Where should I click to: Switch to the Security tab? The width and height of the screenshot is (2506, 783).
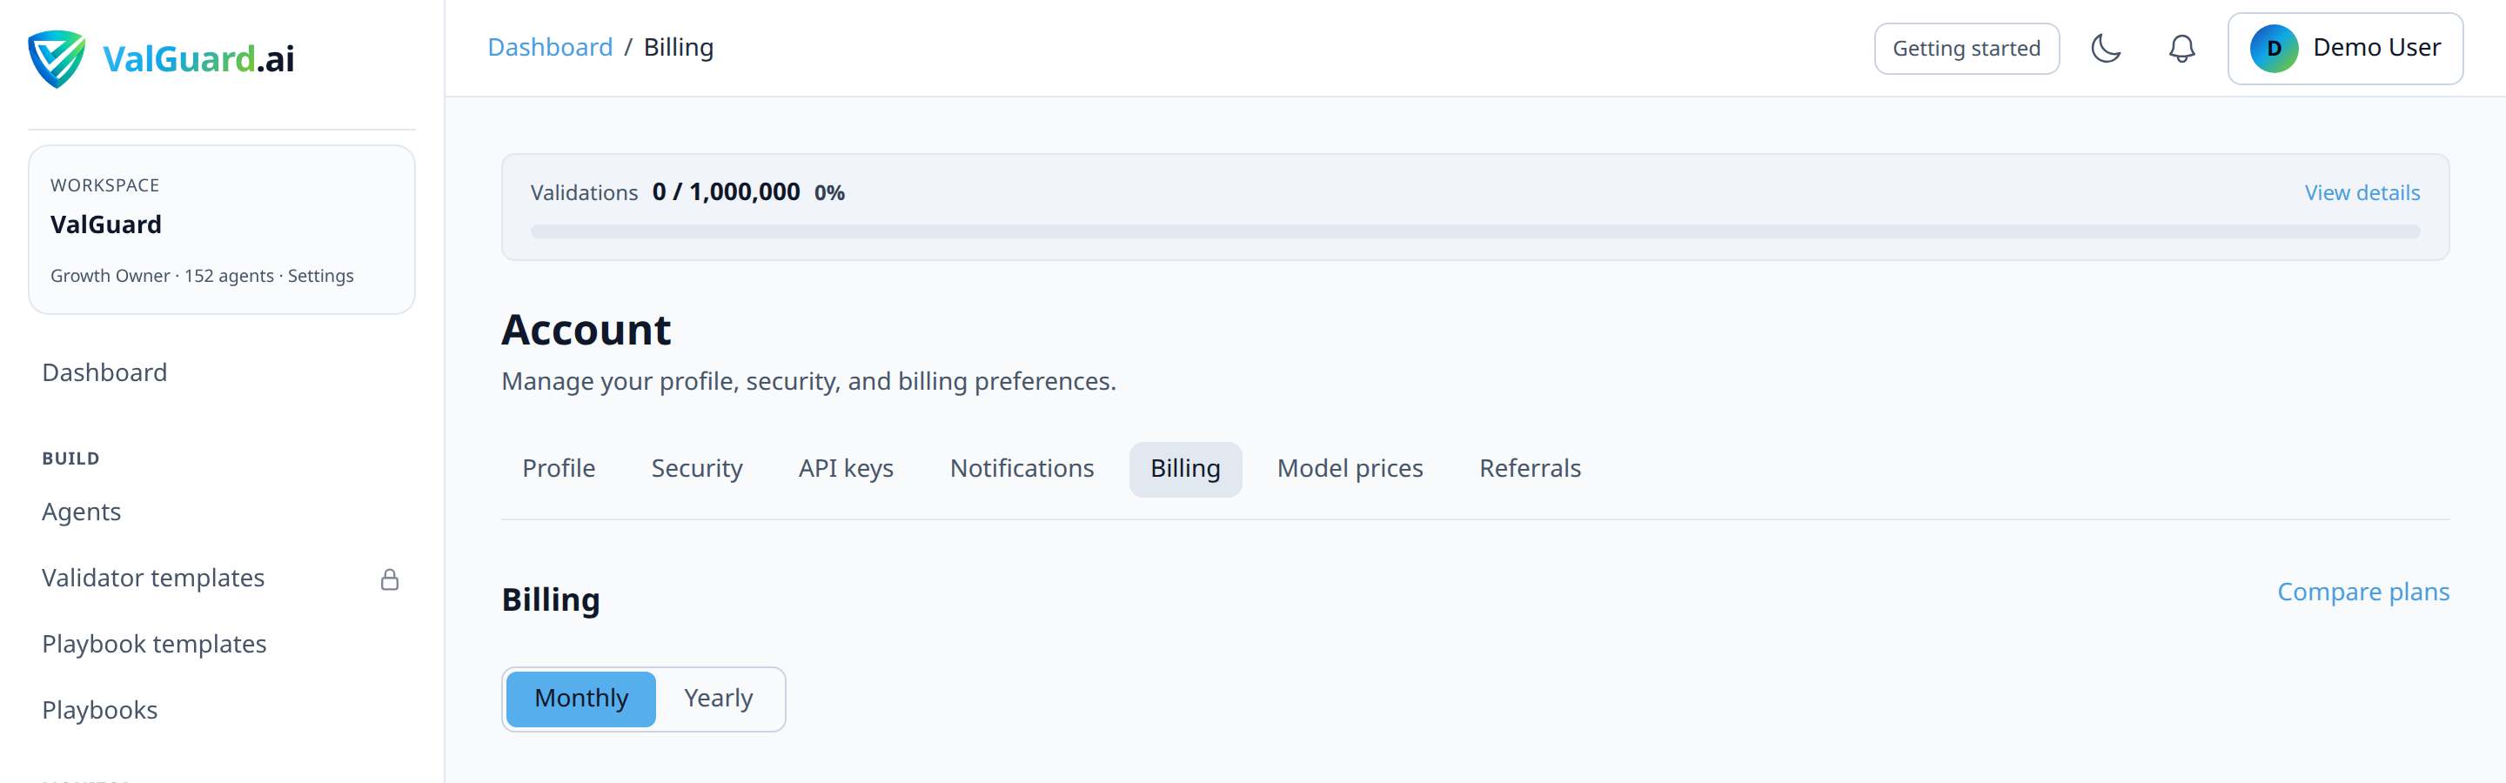coord(696,469)
